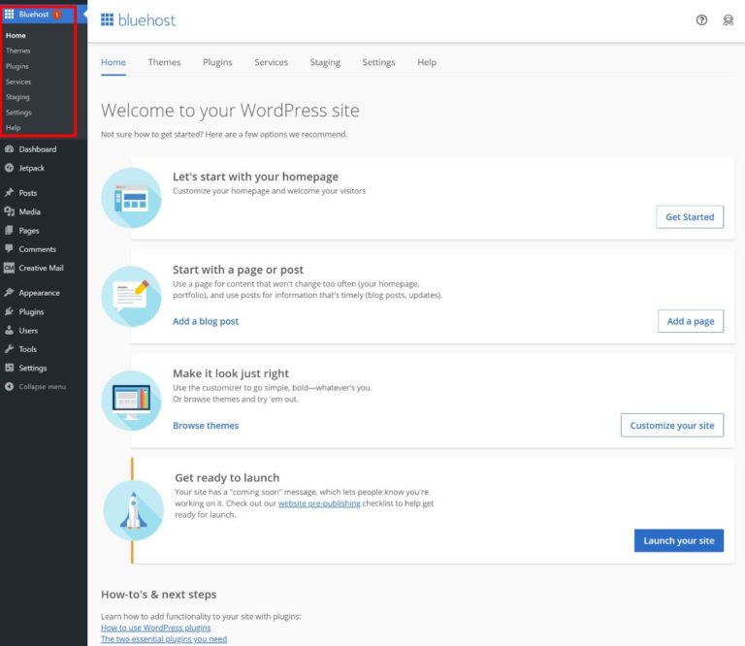Click the Pages icon in sidebar
This screenshot has width=745, height=646.
(9, 231)
